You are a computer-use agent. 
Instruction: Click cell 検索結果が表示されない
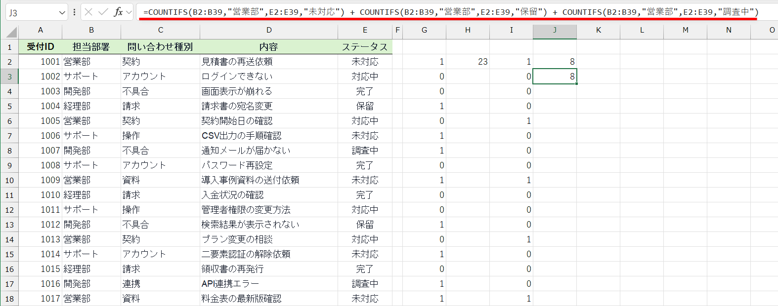pos(269,225)
